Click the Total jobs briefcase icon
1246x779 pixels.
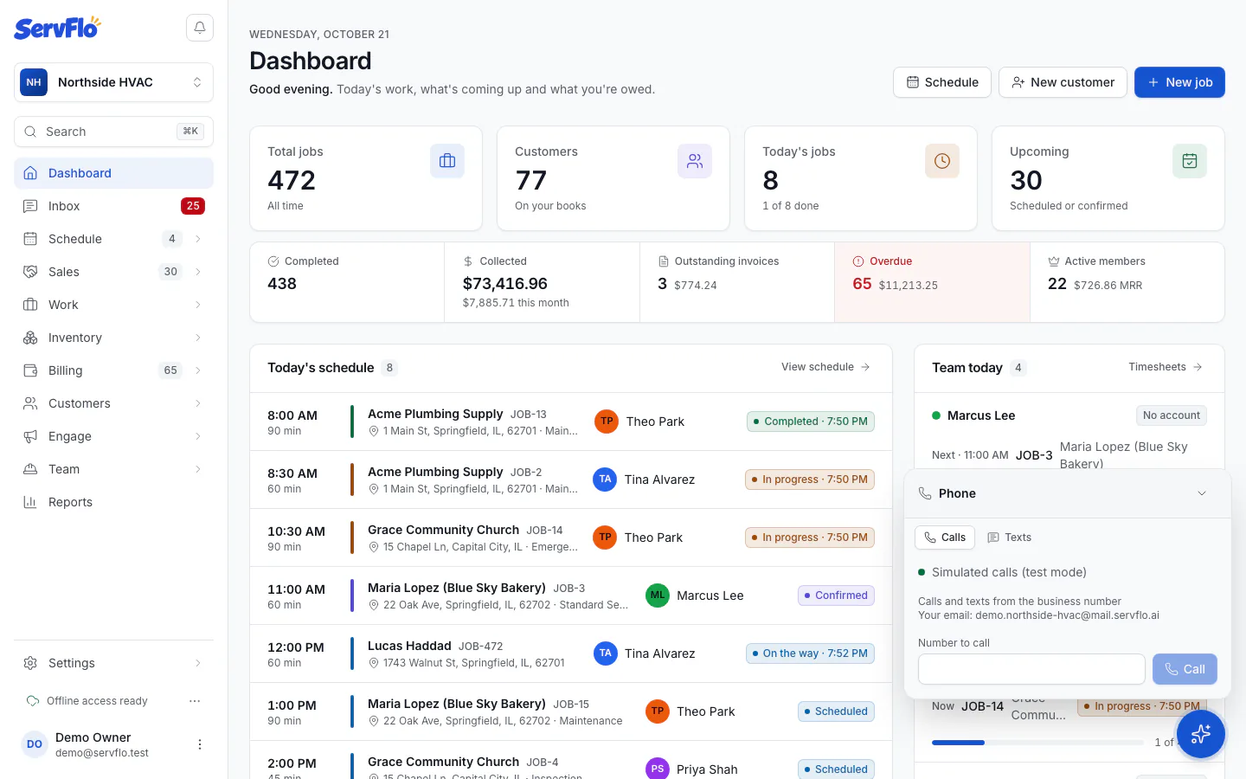[447, 161]
